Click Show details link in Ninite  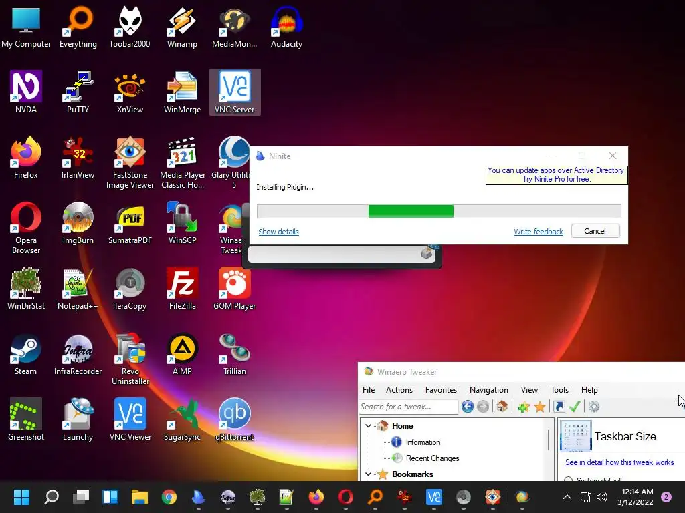pos(278,232)
